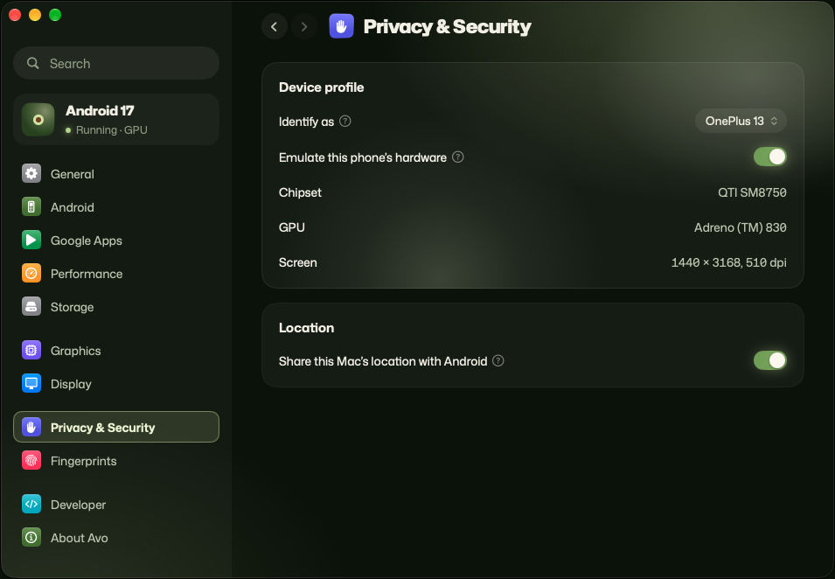Open the Android settings section
The width and height of the screenshot is (835, 579).
pos(116,206)
